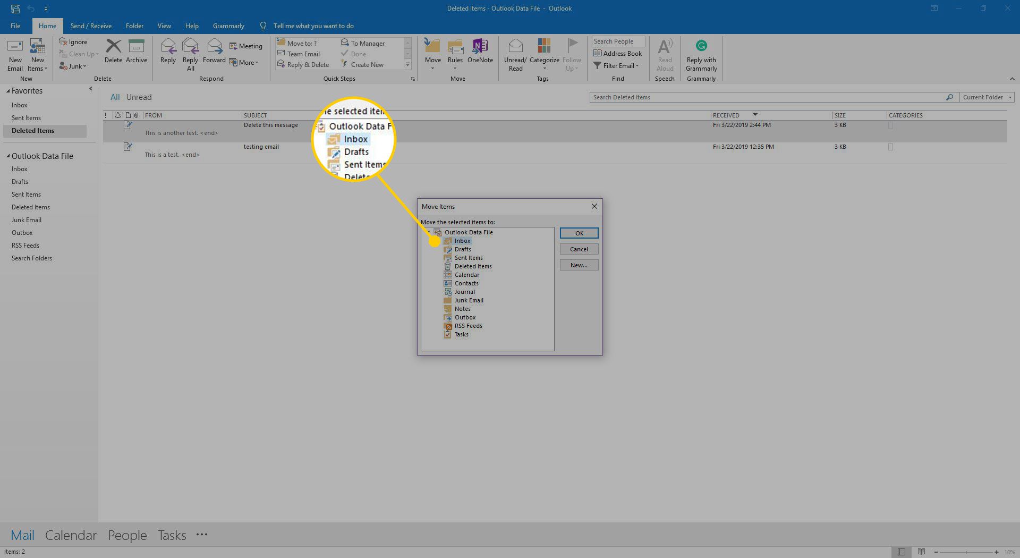
Task: Collapse the Outlook Data File folder group
Action: 8,156
